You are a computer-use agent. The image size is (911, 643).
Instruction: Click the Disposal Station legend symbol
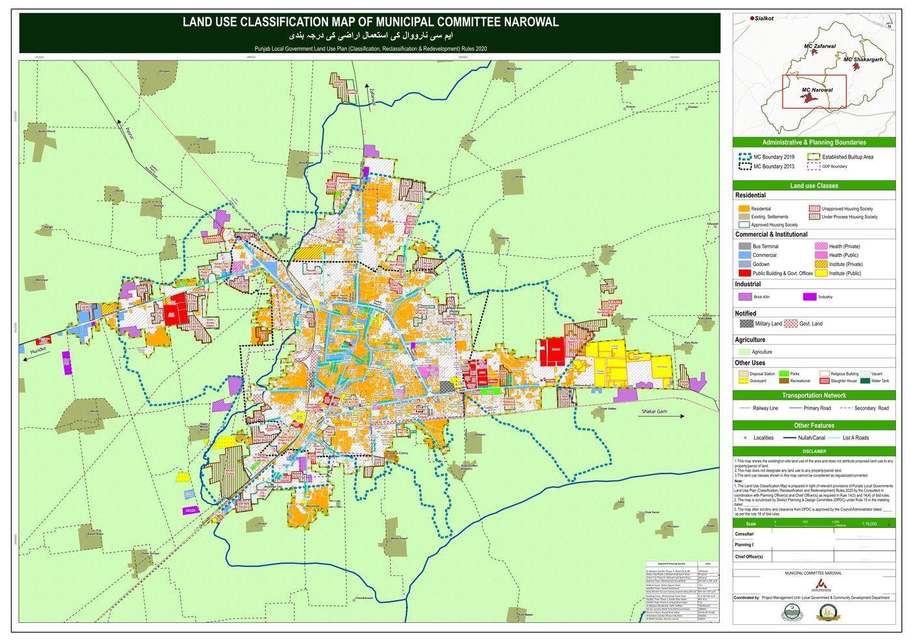click(x=742, y=374)
